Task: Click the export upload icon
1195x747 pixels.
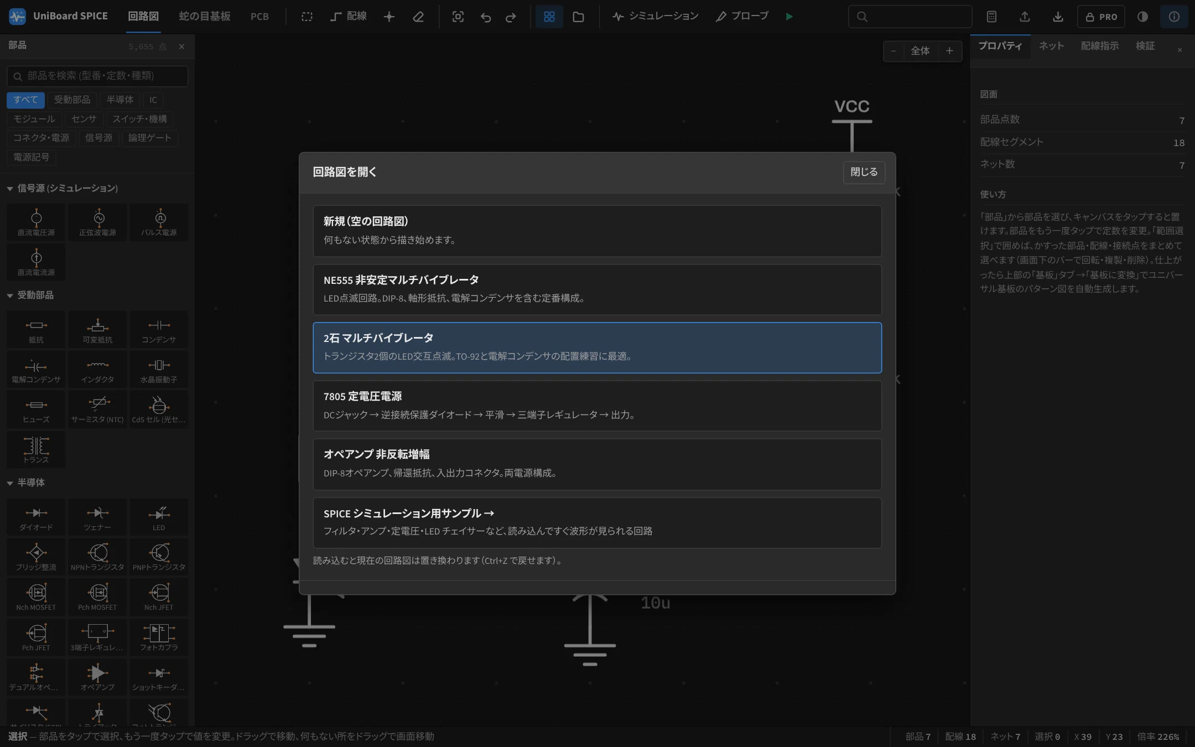Action: 1025,17
